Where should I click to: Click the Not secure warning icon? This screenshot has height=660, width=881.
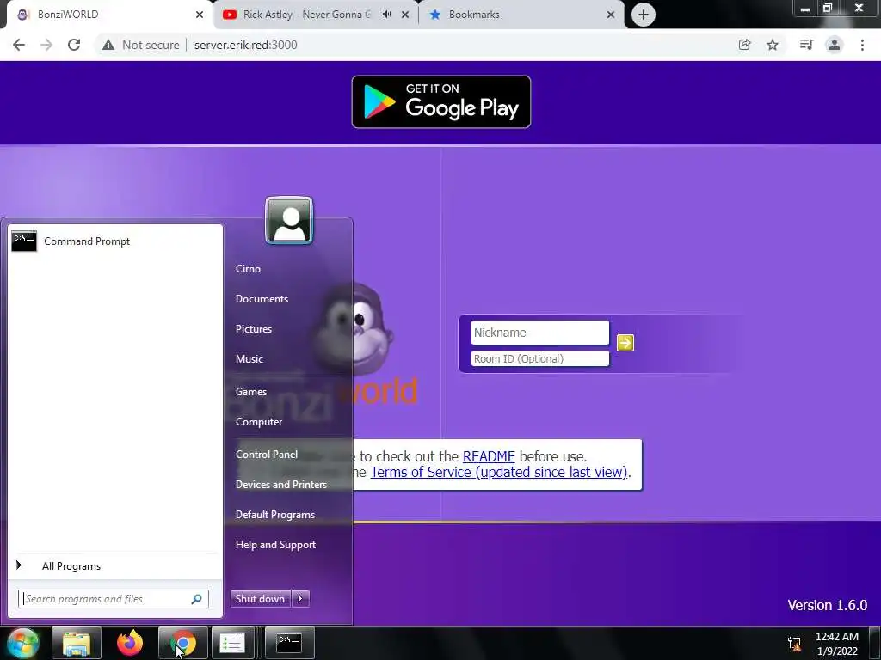tap(108, 45)
